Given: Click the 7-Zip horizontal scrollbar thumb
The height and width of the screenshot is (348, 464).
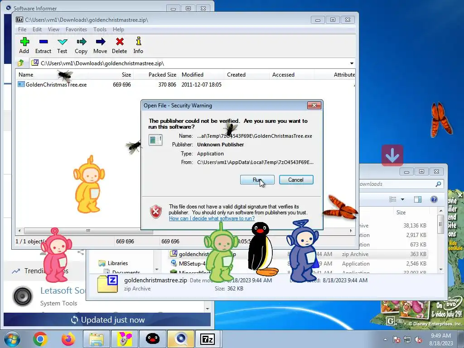Looking at the screenshot, I should tap(88, 231).
